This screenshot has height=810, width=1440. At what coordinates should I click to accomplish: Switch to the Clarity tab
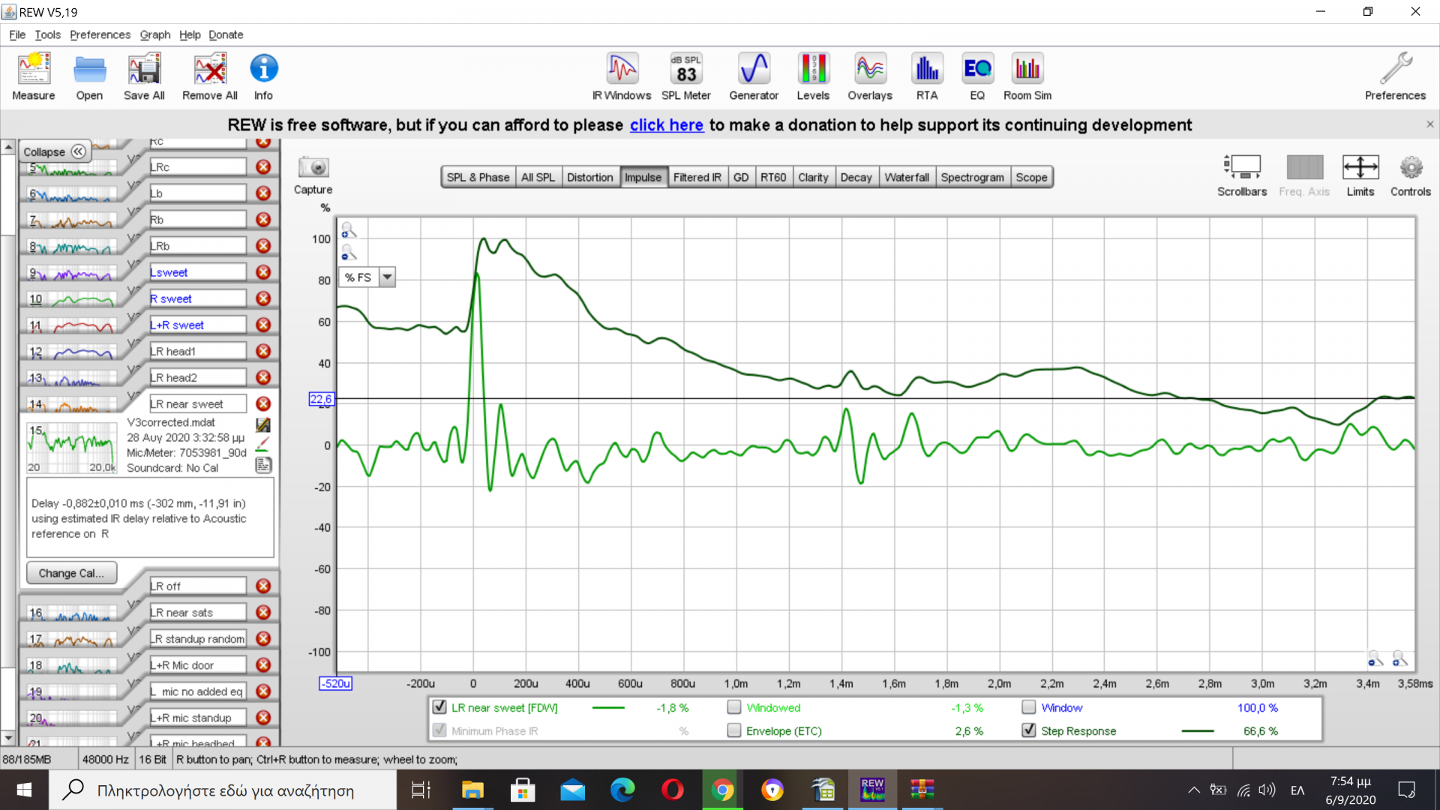(813, 177)
